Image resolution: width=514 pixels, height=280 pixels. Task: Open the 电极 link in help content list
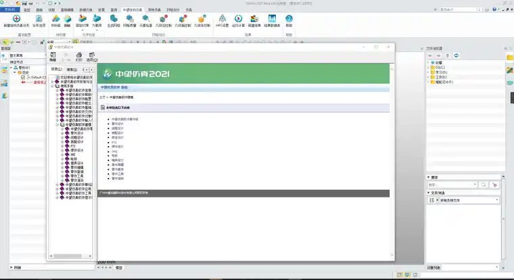click(114, 156)
